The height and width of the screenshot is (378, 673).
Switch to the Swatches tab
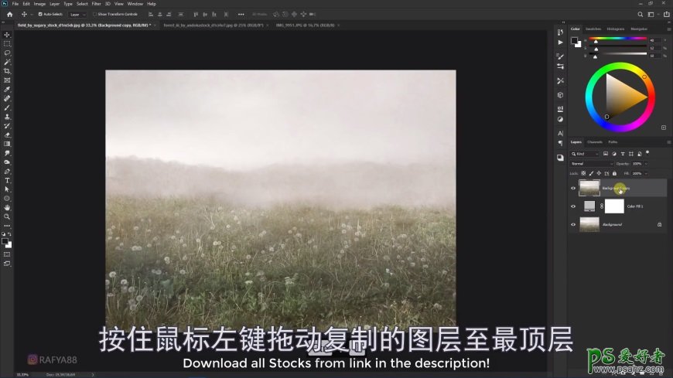pos(593,29)
